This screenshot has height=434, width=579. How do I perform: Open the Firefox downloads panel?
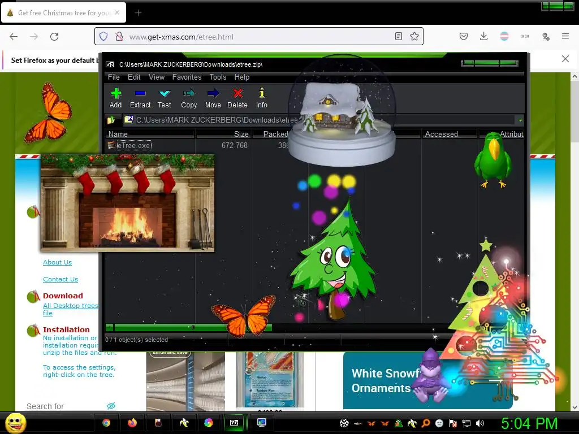484,36
